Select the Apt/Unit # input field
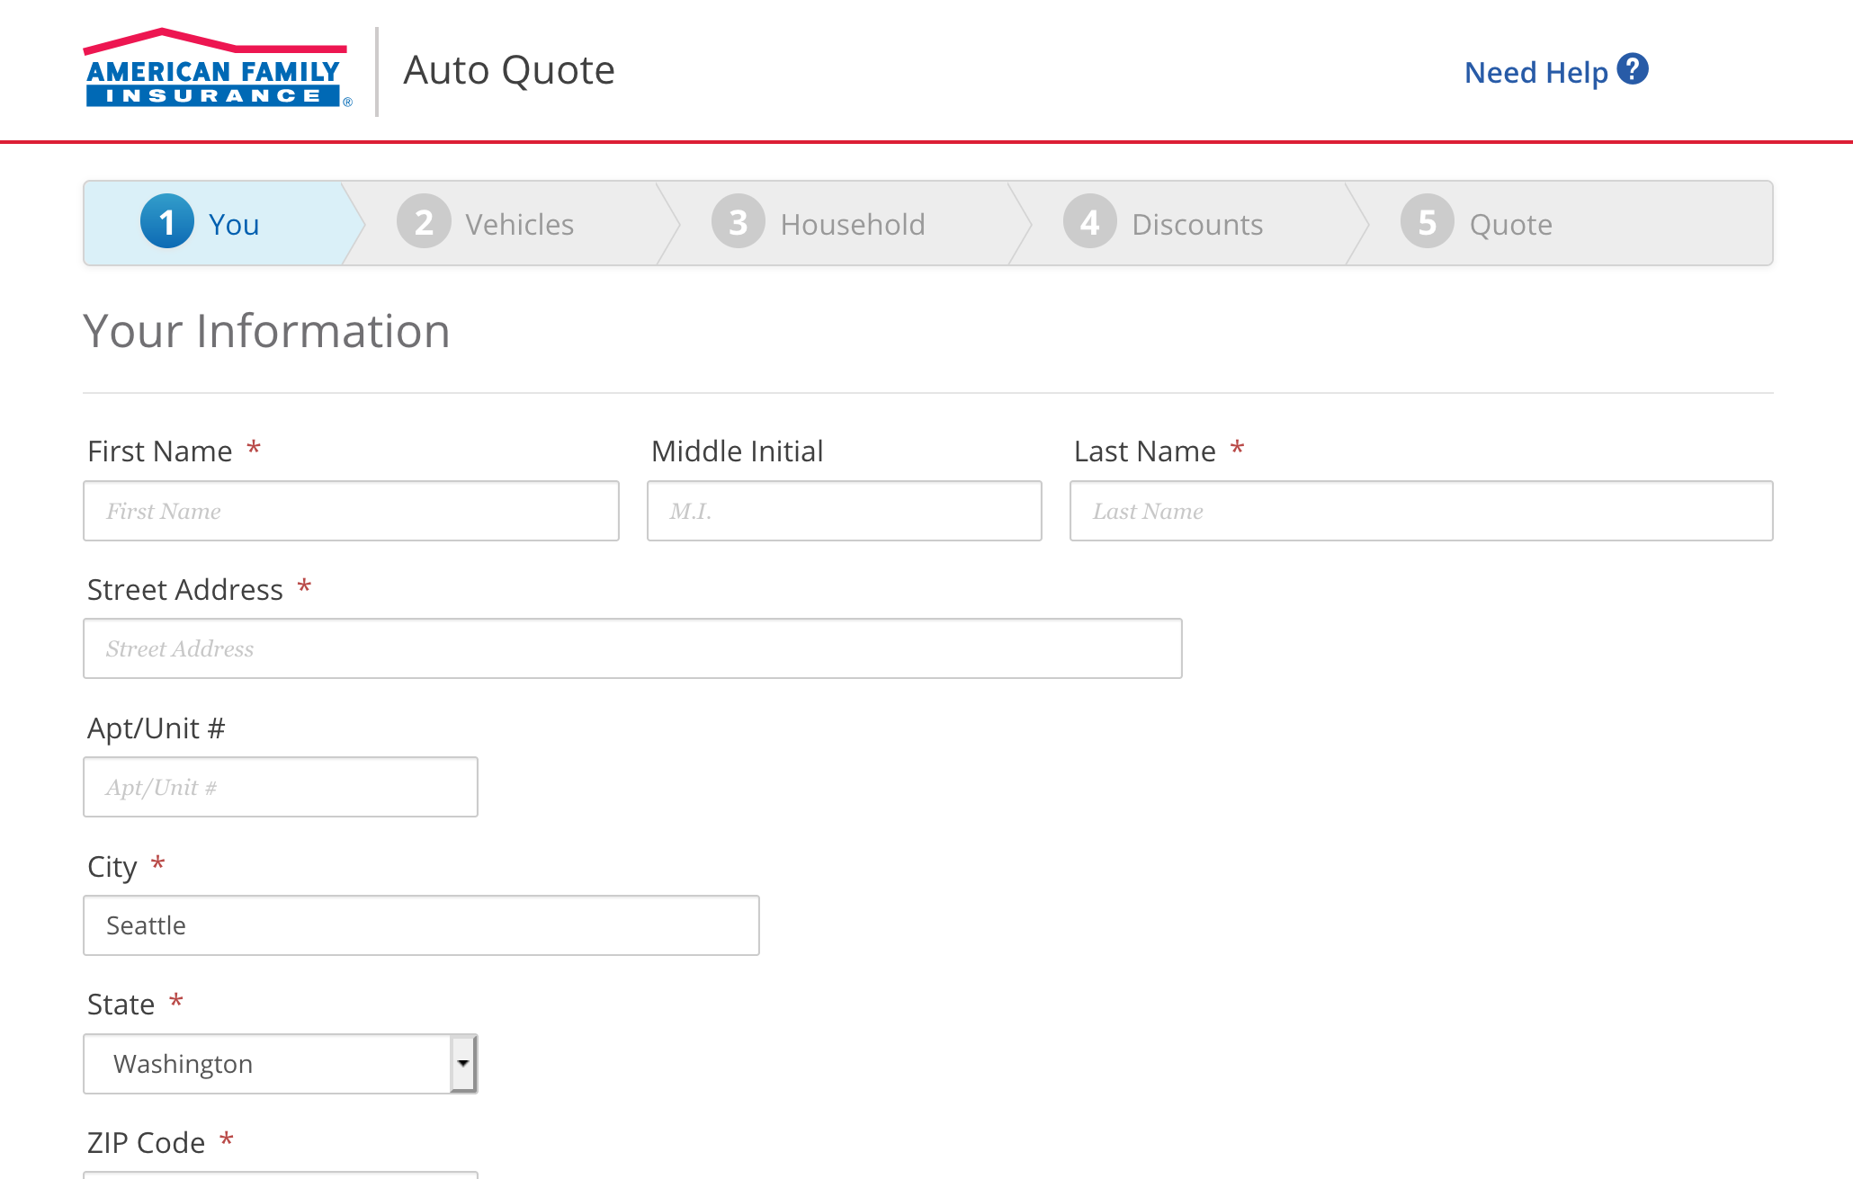1853x1179 pixels. tap(280, 787)
